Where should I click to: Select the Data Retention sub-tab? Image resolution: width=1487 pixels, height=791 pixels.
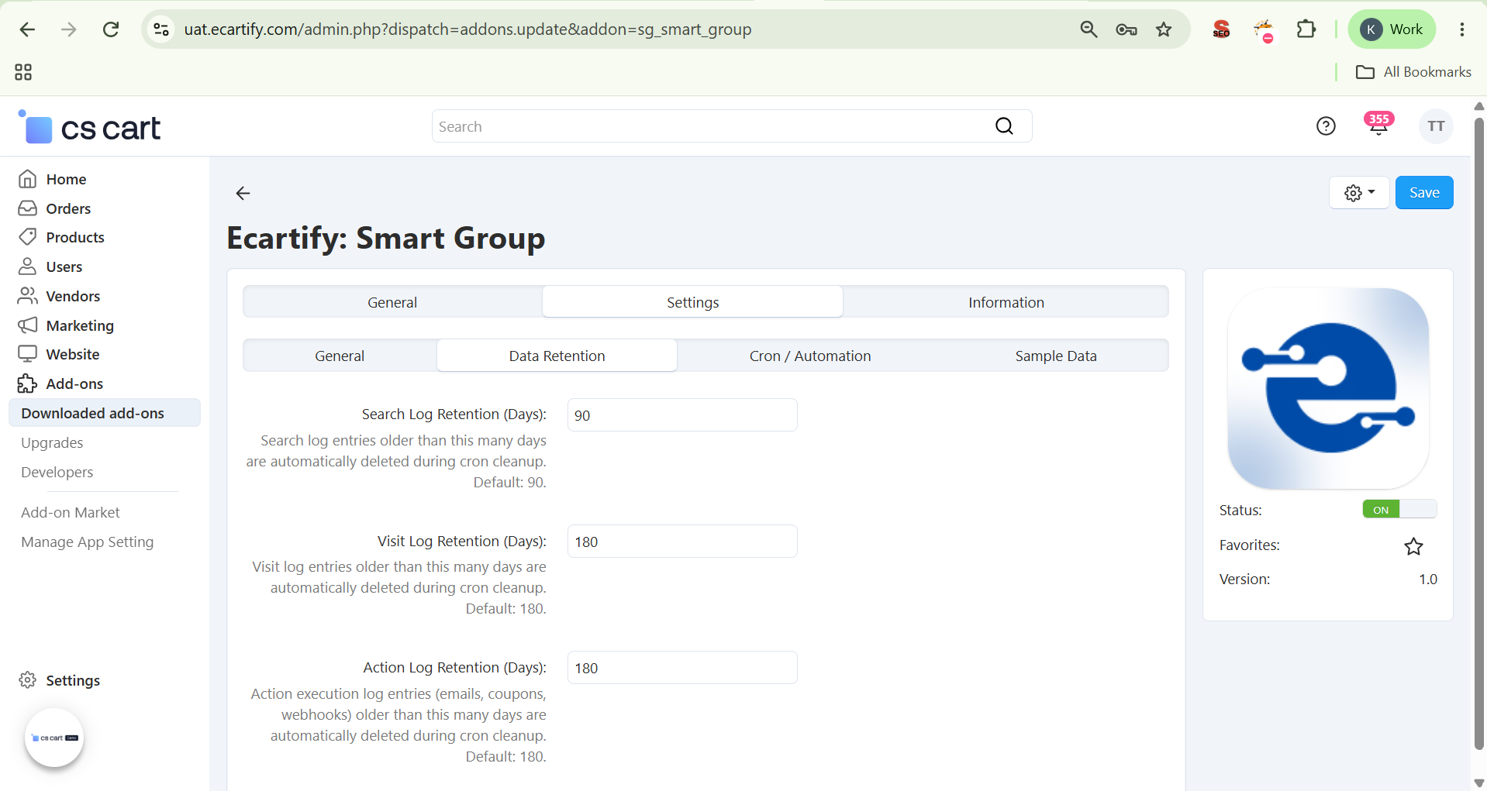557,356
